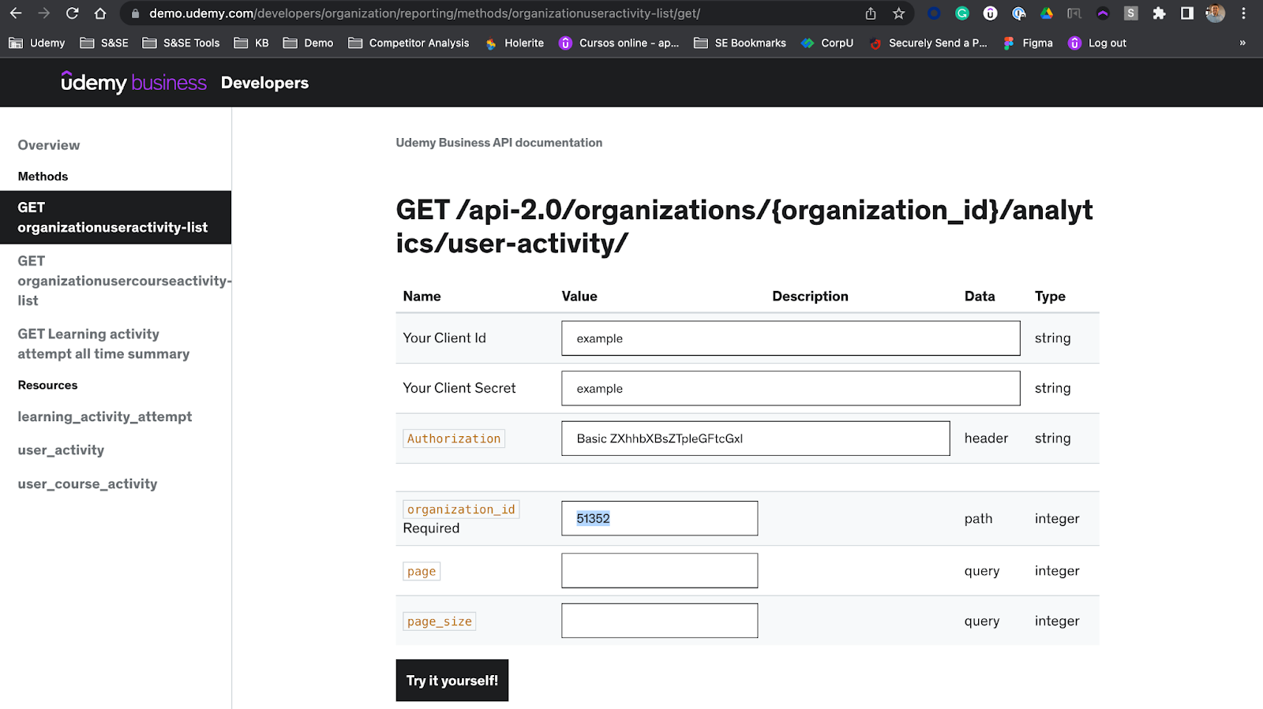Open the Udemy bookmarks folder

pos(37,43)
